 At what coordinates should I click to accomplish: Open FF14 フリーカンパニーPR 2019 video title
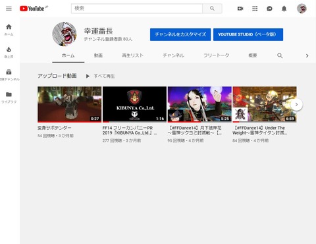click(x=130, y=131)
